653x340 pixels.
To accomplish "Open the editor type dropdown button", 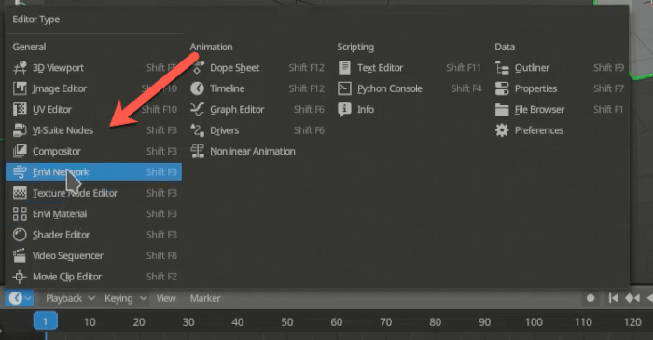I will 20,298.
